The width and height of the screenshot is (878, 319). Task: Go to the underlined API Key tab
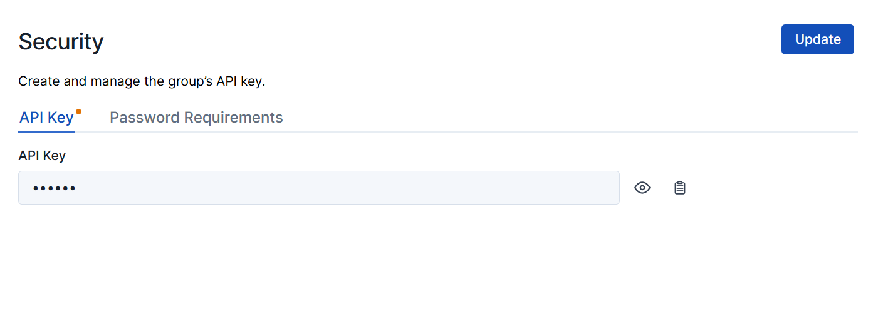click(x=47, y=118)
